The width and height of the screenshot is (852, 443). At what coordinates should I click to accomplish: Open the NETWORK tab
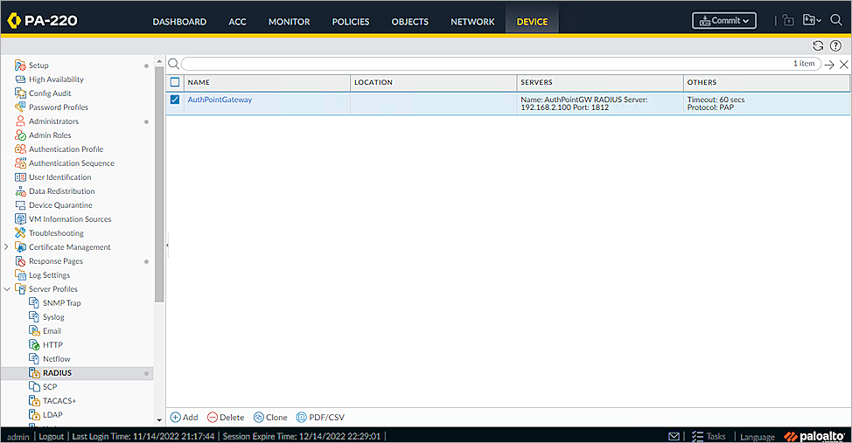(x=472, y=22)
